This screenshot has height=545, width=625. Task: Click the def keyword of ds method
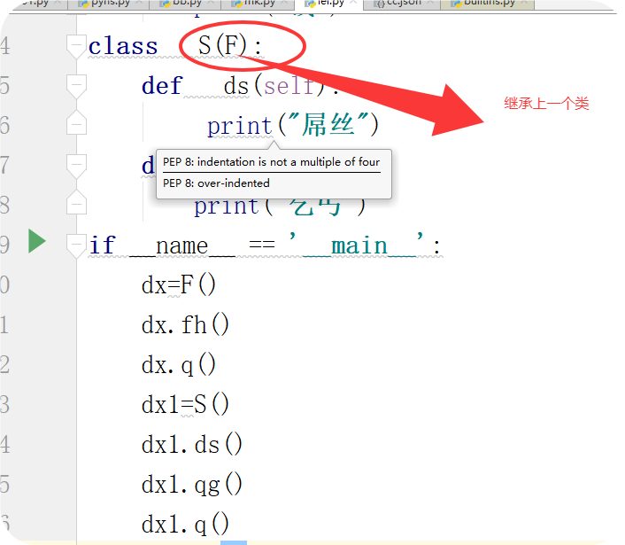[x=162, y=85]
